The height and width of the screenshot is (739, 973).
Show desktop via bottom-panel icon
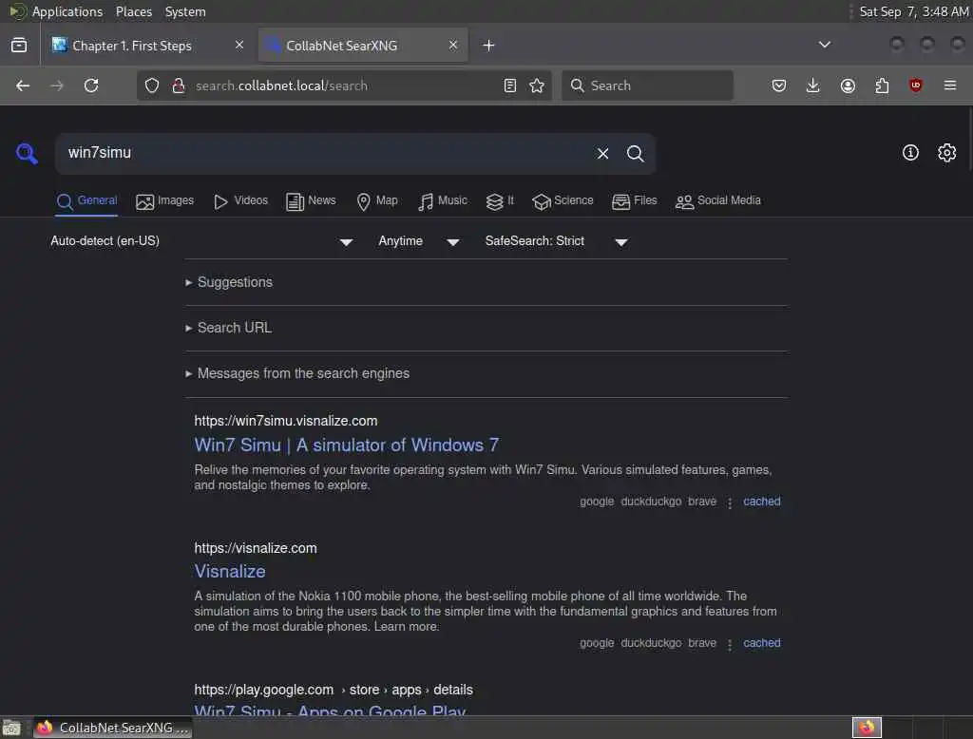click(x=11, y=728)
